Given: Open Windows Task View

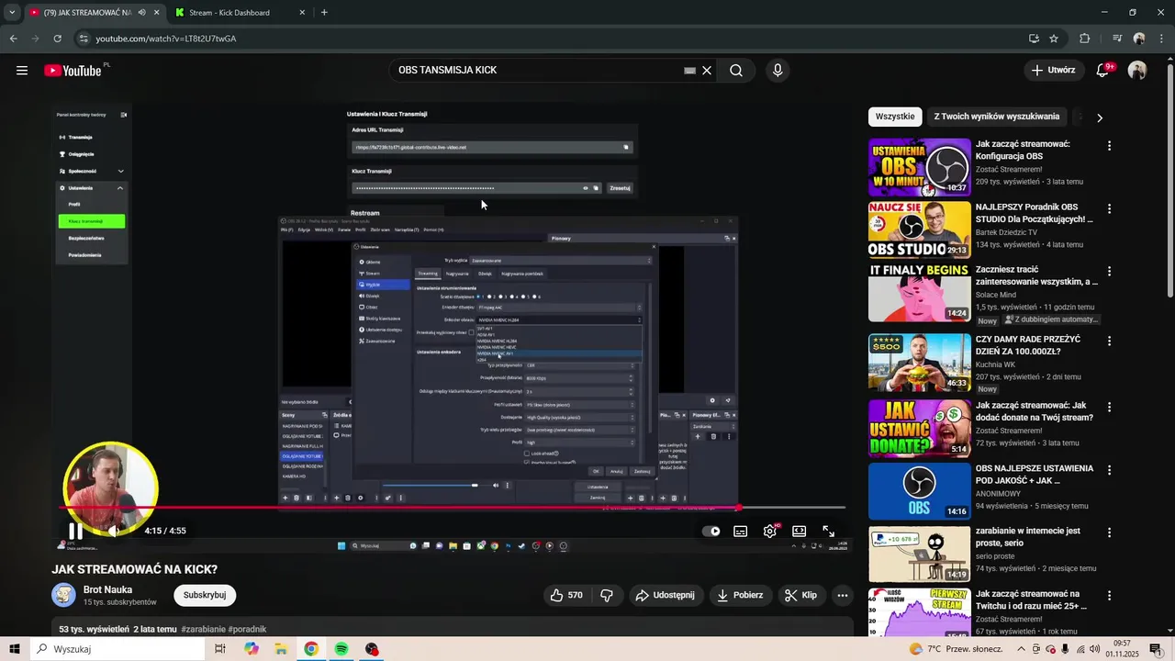Looking at the screenshot, I should click(x=220, y=649).
